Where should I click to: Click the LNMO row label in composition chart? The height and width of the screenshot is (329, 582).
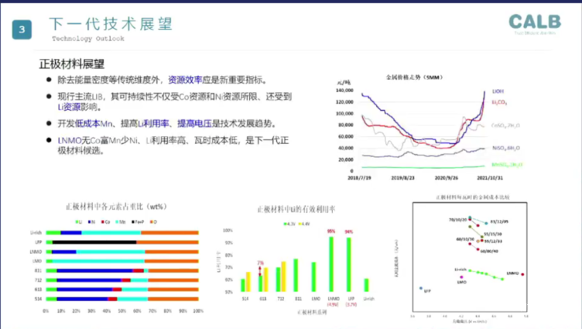tap(36, 252)
